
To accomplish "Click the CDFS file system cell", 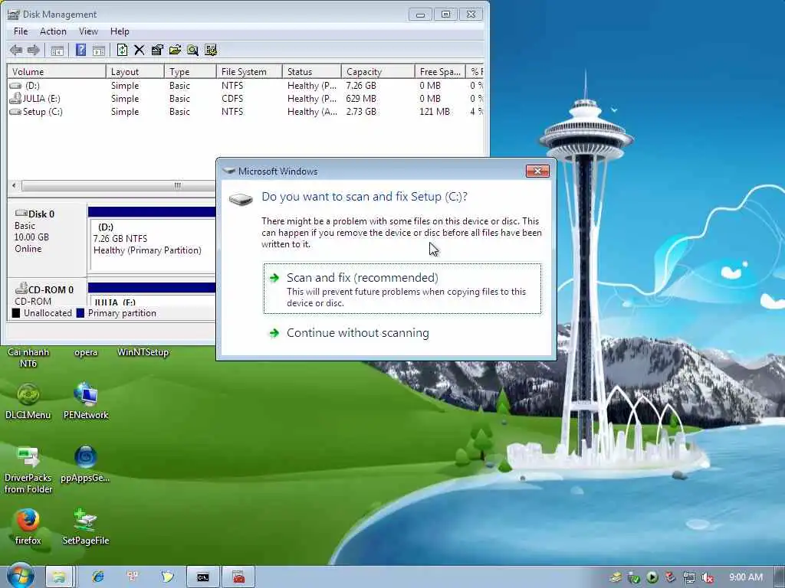I will tap(232, 99).
